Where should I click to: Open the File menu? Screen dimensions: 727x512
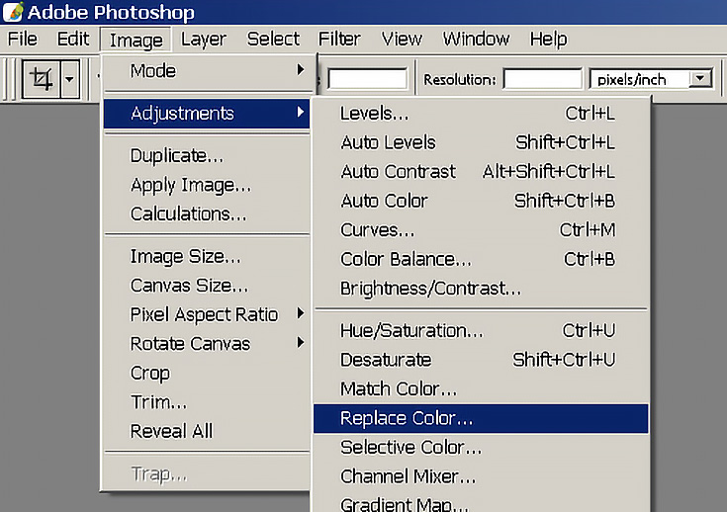pyautogui.click(x=22, y=39)
